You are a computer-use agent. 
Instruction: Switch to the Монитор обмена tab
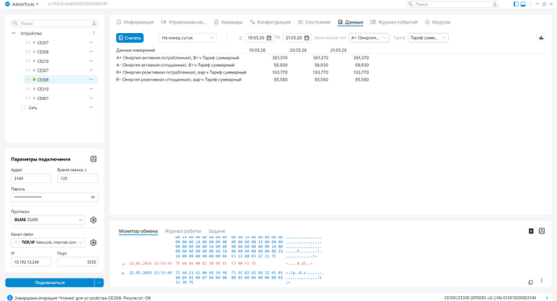click(x=138, y=231)
